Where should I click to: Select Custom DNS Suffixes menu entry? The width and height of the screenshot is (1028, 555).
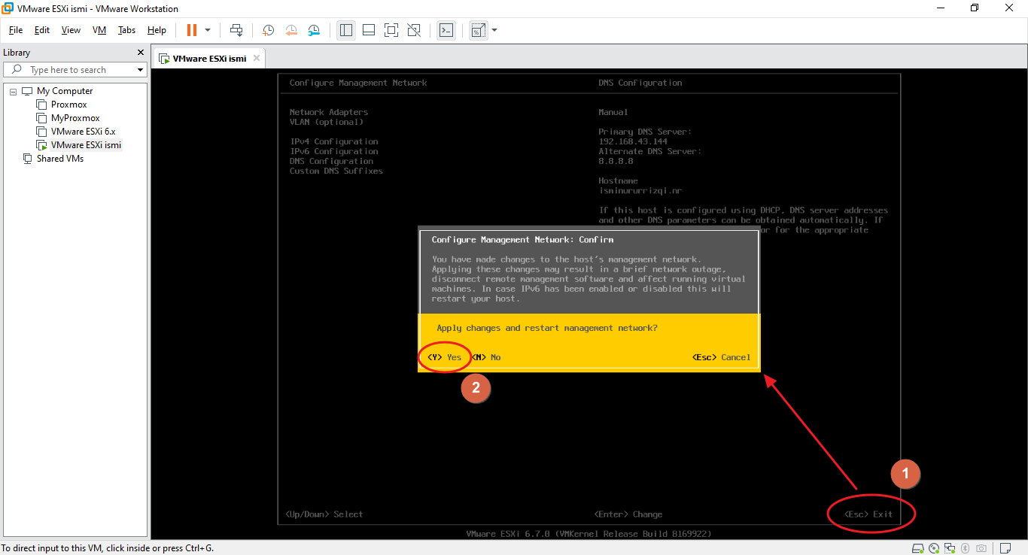(x=336, y=171)
